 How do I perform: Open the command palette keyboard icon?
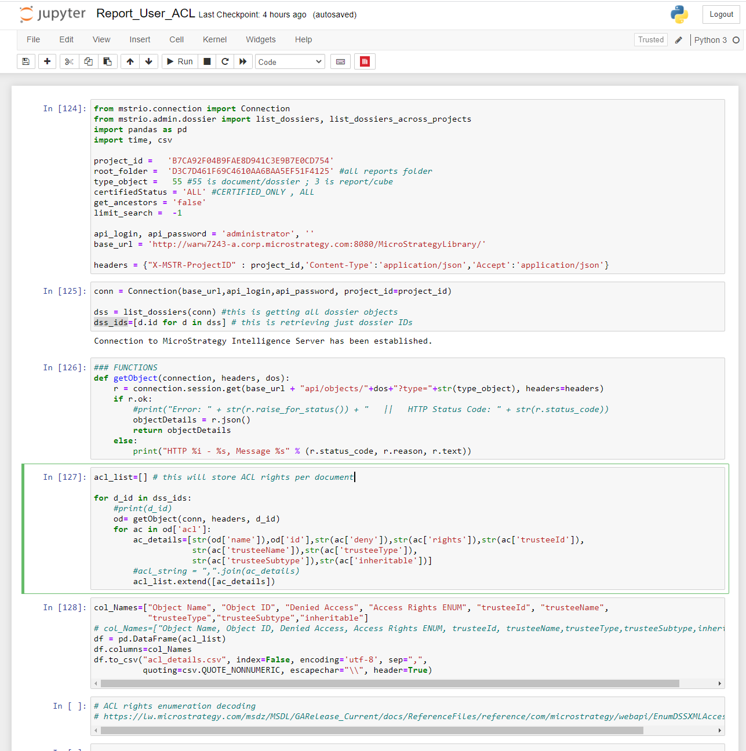(340, 61)
